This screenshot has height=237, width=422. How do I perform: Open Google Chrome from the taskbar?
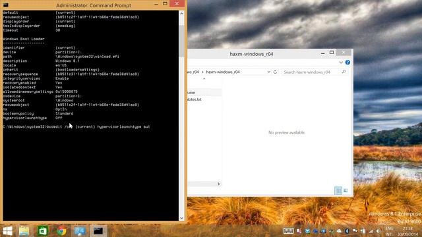(61, 231)
